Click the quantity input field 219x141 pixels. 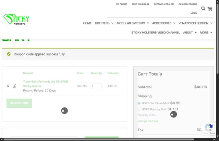[96, 86]
